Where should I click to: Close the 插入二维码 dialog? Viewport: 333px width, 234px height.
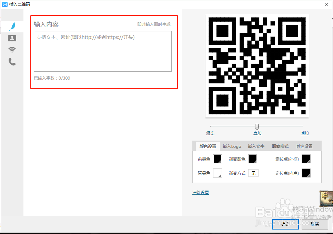pyautogui.click(x=327, y=4)
